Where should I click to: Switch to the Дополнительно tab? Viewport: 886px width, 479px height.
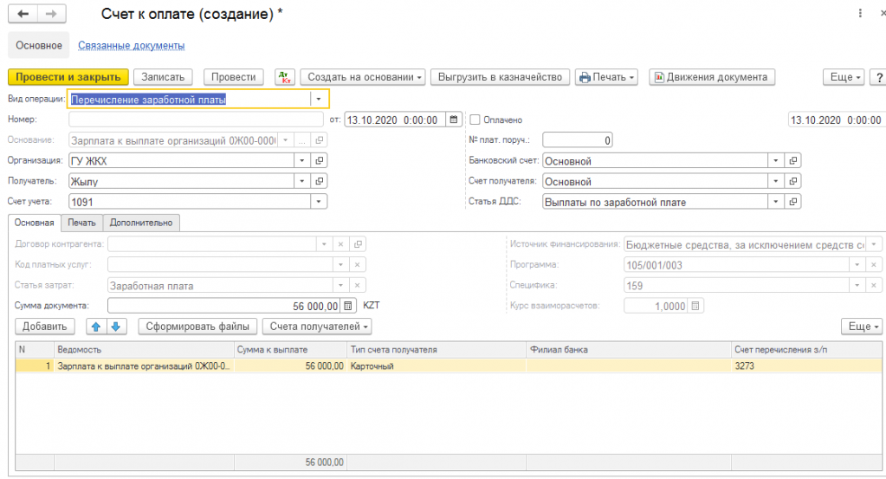point(141,223)
